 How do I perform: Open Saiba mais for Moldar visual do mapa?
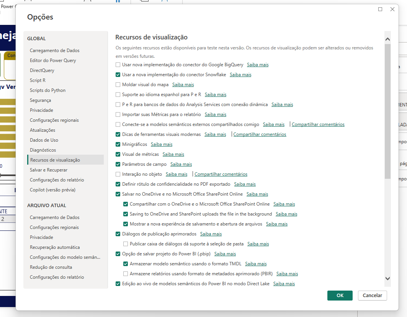click(183, 85)
